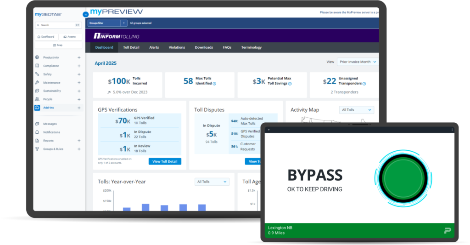Switch to the Toll Detail tab
The width and height of the screenshot is (470, 245).
[x=131, y=47]
